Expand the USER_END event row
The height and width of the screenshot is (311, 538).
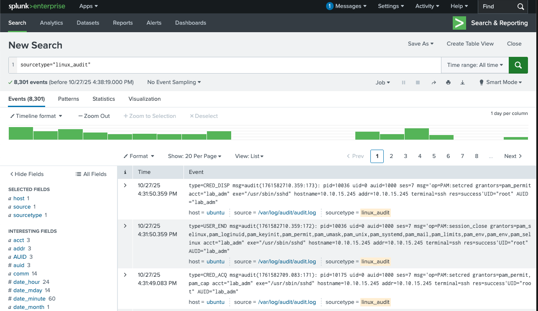click(125, 226)
